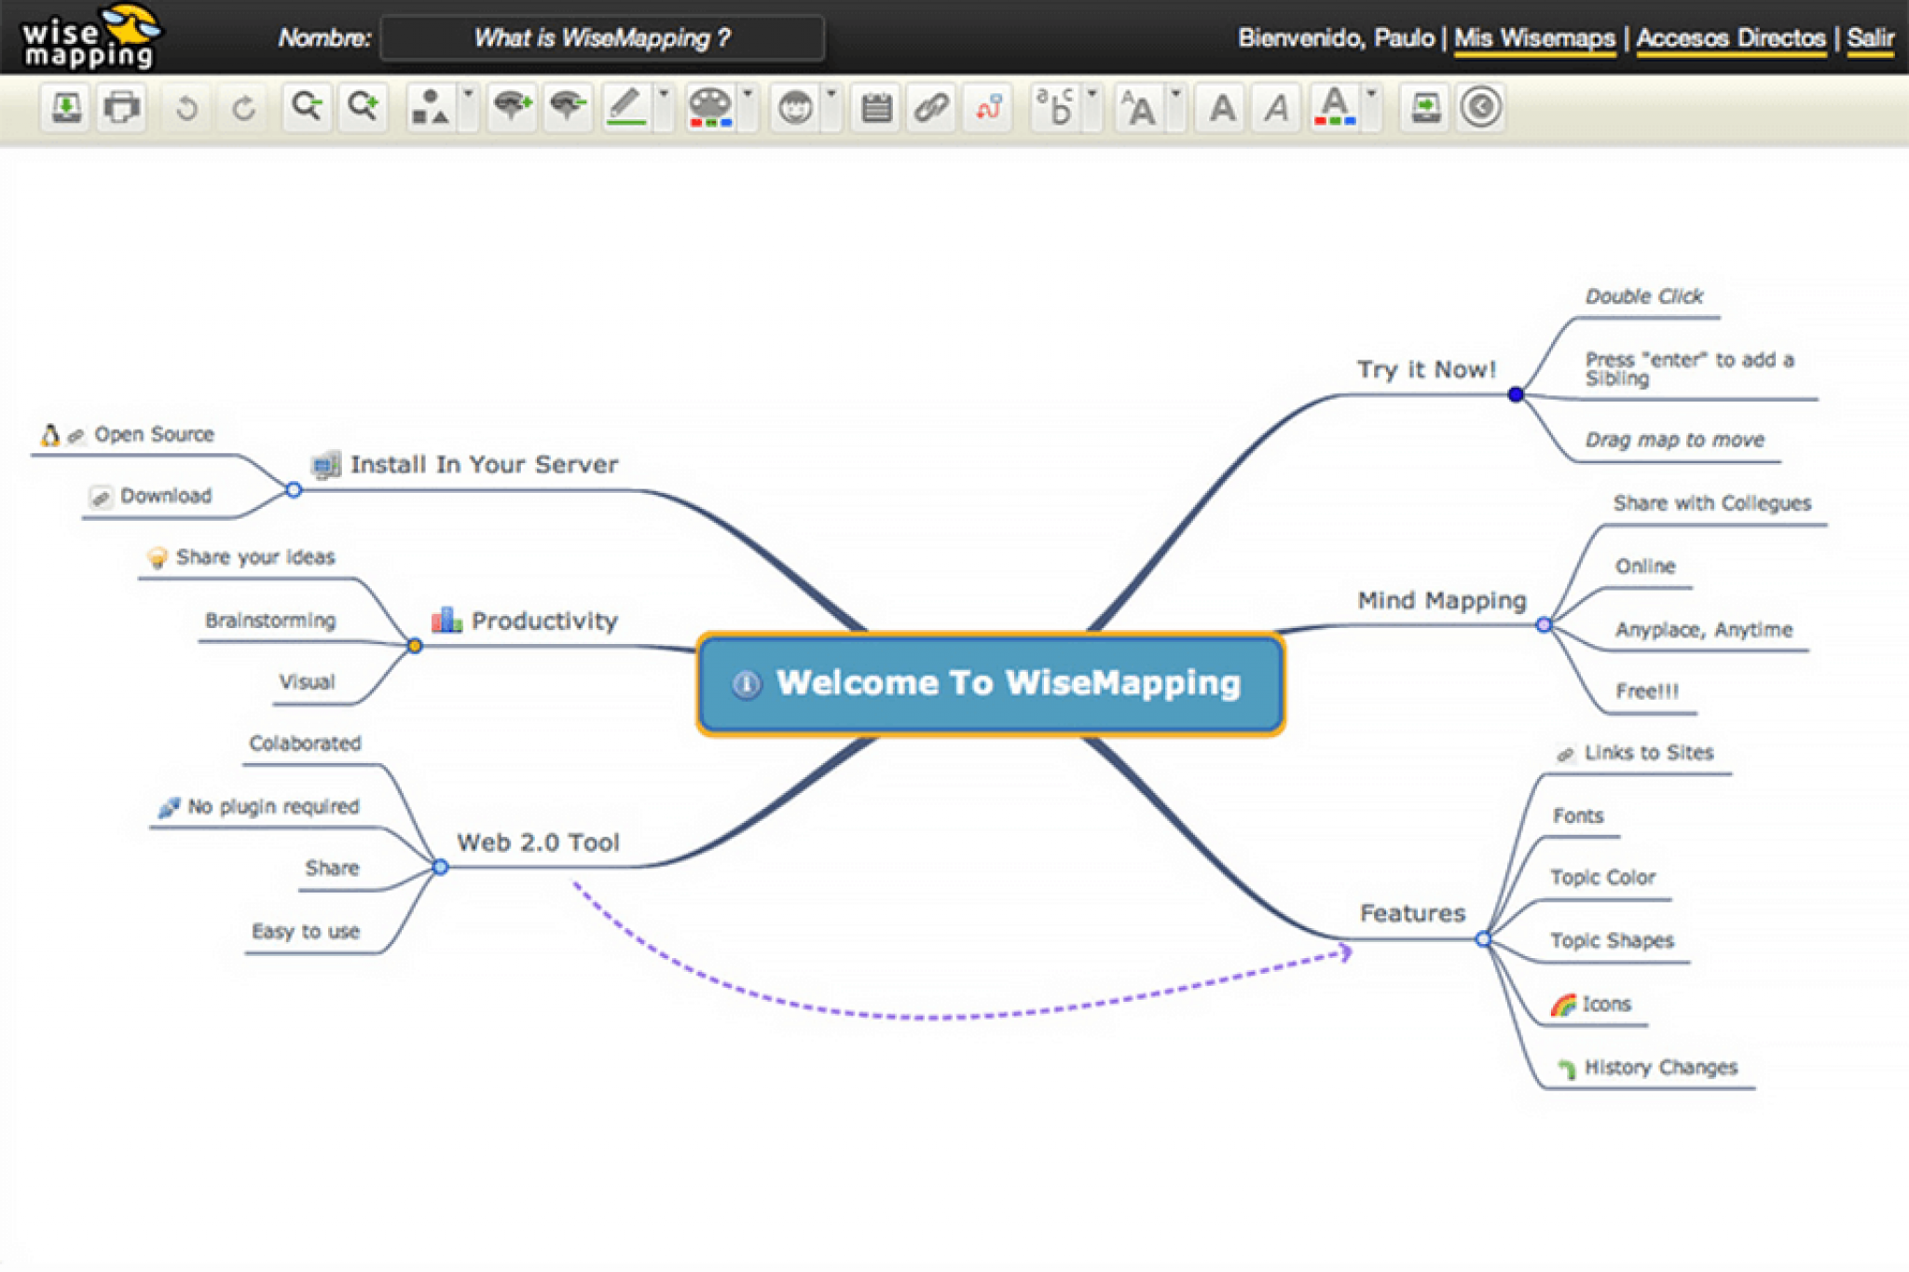Open the topic icon (smiley) tool
The width and height of the screenshot is (1909, 1272).
(794, 107)
